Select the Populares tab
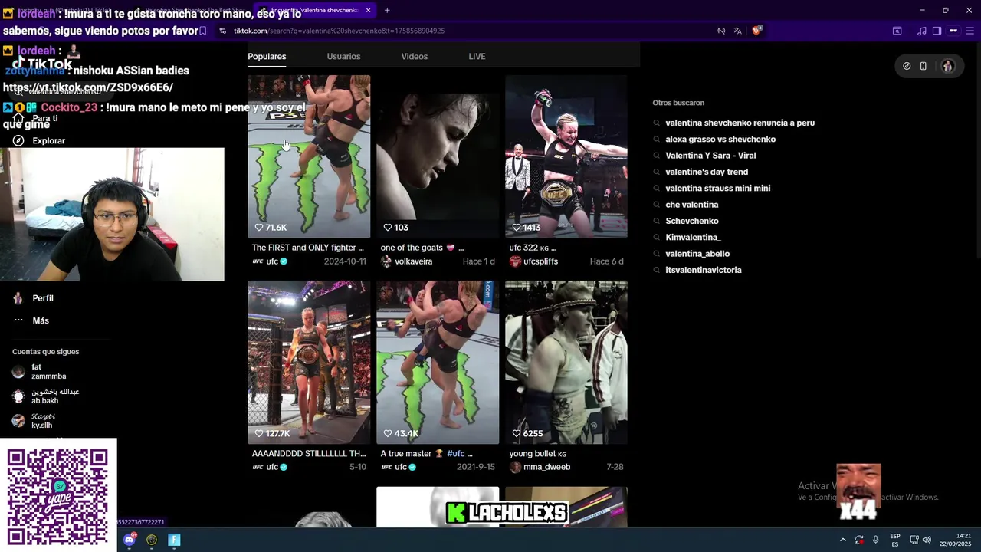981x552 pixels. pos(267,56)
